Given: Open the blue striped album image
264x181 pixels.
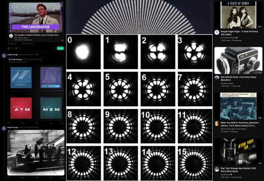Looking at the screenshot, I should 21,78.
